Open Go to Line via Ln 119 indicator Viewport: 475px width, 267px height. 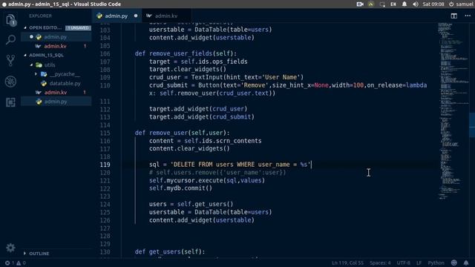[x=347, y=263]
